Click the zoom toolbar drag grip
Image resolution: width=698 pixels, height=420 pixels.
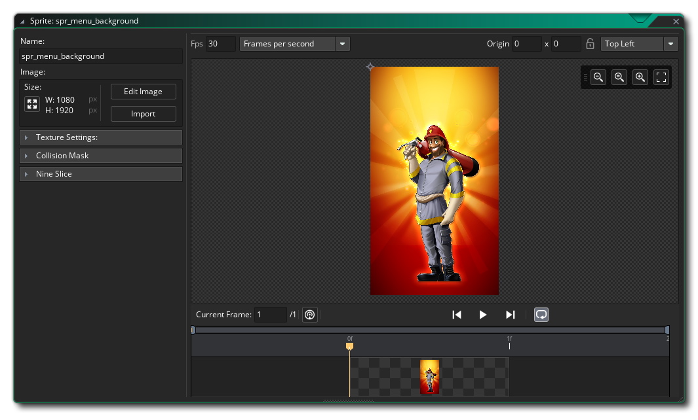pyautogui.click(x=585, y=77)
